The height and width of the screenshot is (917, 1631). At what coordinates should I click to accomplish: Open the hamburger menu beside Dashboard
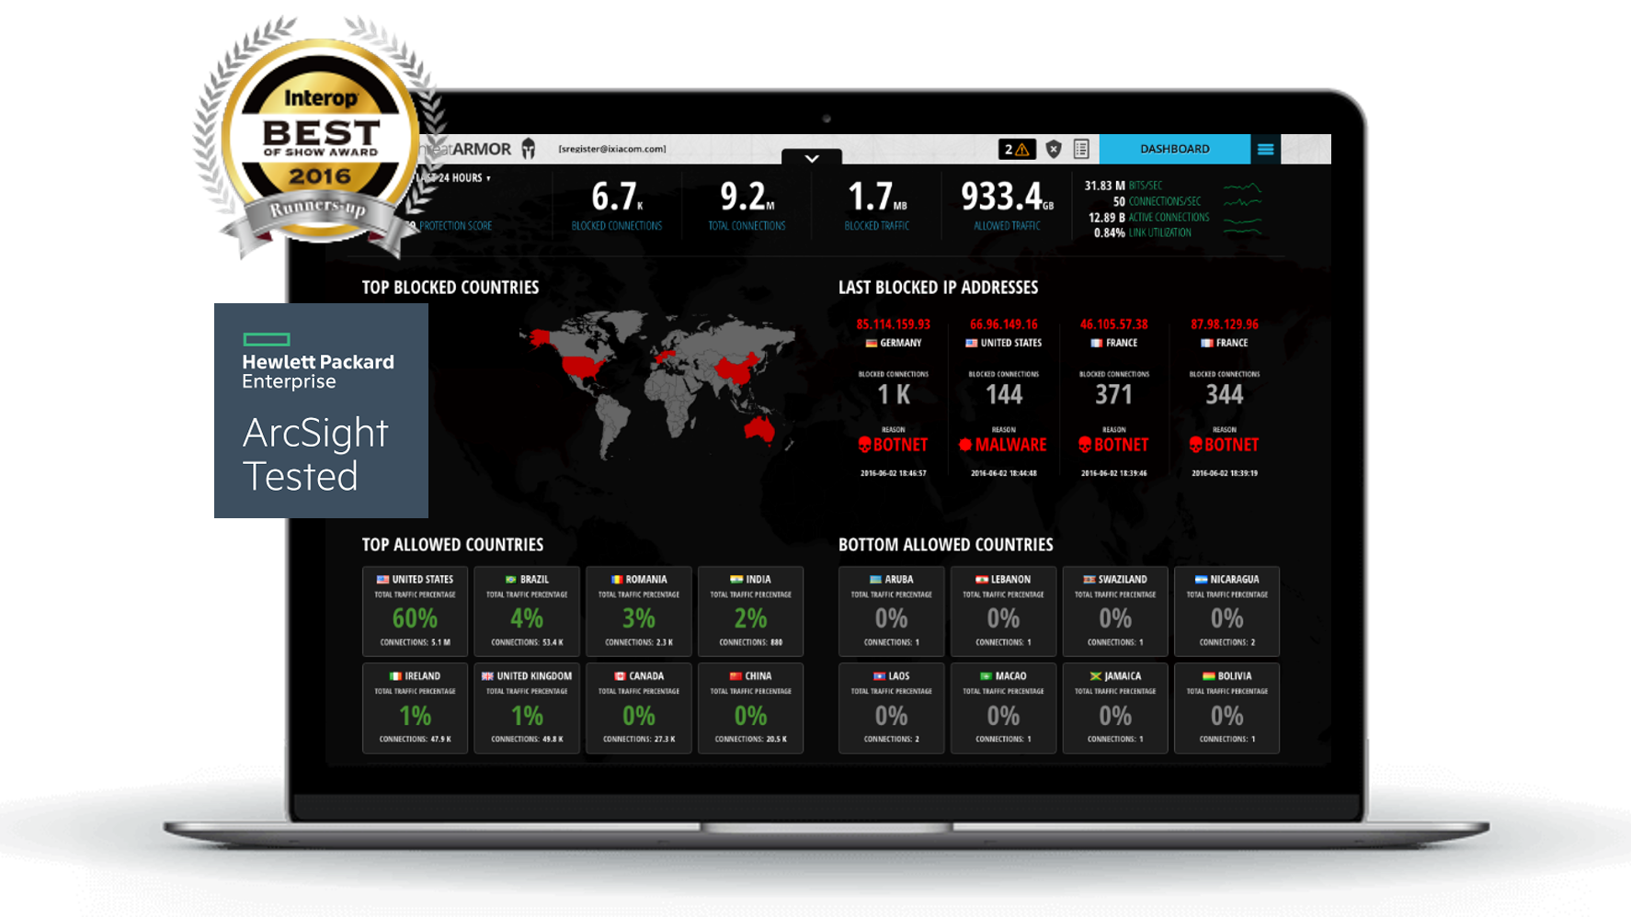[x=1265, y=149]
